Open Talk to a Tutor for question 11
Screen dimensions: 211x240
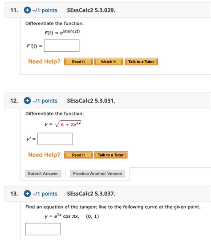(141, 62)
